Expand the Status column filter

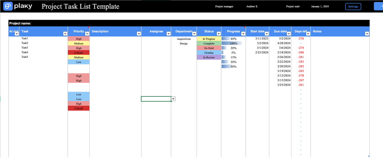[x=219, y=34]
